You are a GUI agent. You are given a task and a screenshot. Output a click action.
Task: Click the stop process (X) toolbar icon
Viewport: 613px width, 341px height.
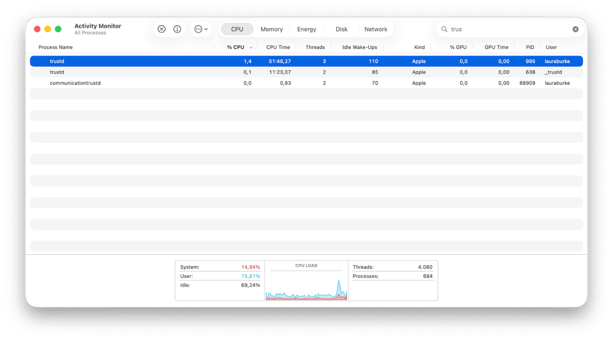pyautogui.click(x=161, y=29)
